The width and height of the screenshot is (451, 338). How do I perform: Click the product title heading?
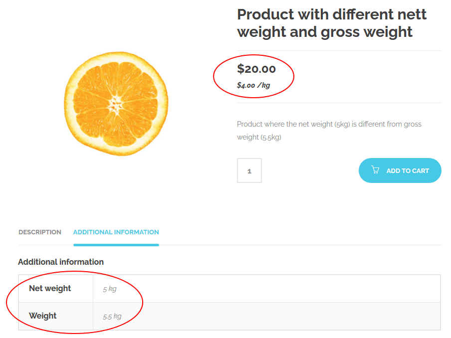331,23
